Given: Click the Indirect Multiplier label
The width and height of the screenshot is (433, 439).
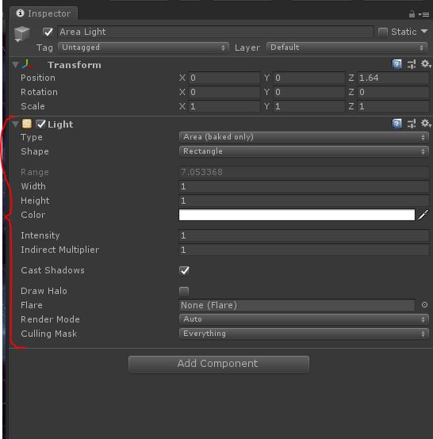Looking at the screenshot, I should click(x=59, y=250).
